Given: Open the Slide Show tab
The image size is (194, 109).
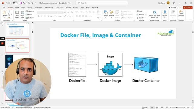Looking at the screenshot, I should [59, 8].
